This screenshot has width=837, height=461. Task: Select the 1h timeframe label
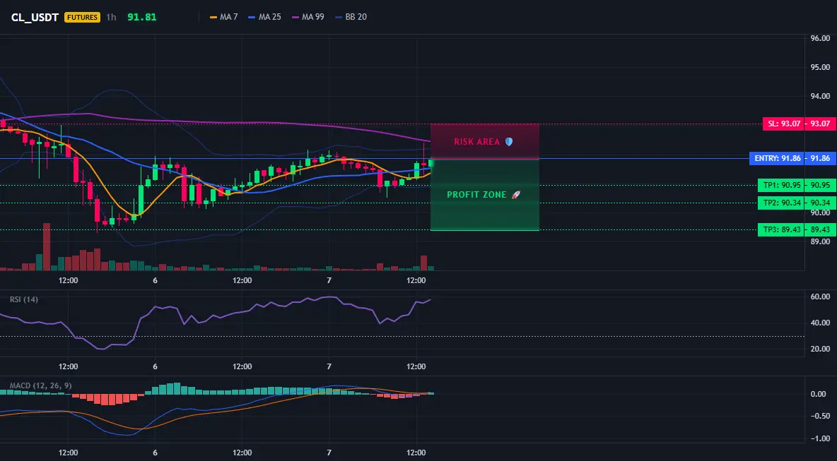(x=111, y=17)
